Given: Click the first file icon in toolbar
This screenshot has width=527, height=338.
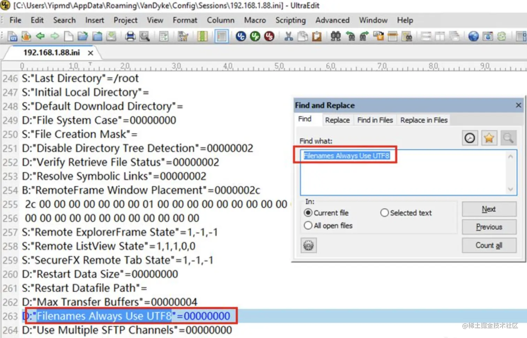Looking at the screenshot, I should [13, 36].
